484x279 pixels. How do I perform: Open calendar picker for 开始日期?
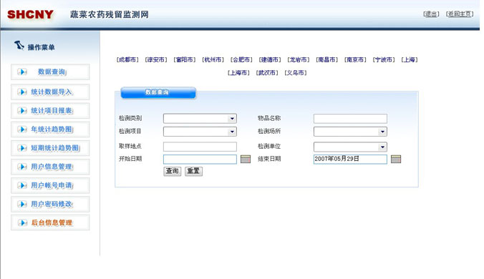point(246,159)
